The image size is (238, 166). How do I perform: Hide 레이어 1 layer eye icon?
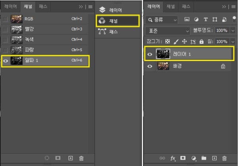(x=150, y=54)
